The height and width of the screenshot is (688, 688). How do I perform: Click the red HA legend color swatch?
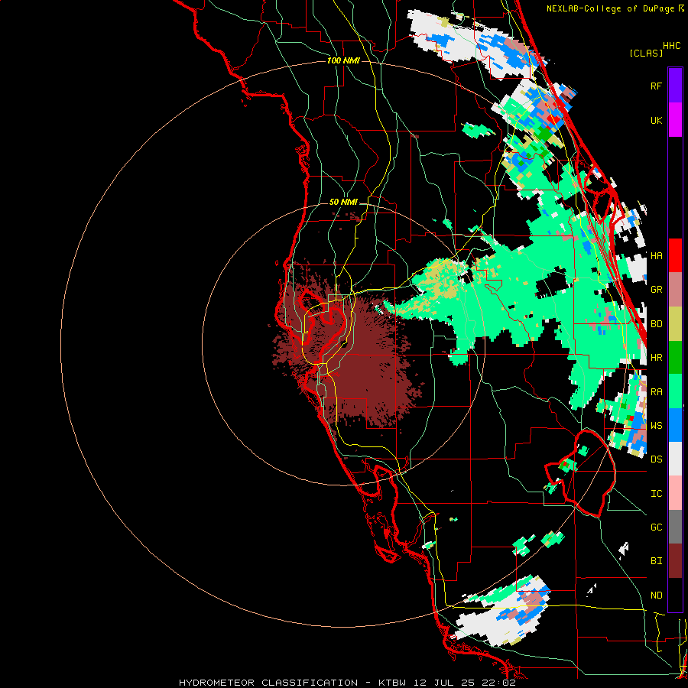click(675, 255)
